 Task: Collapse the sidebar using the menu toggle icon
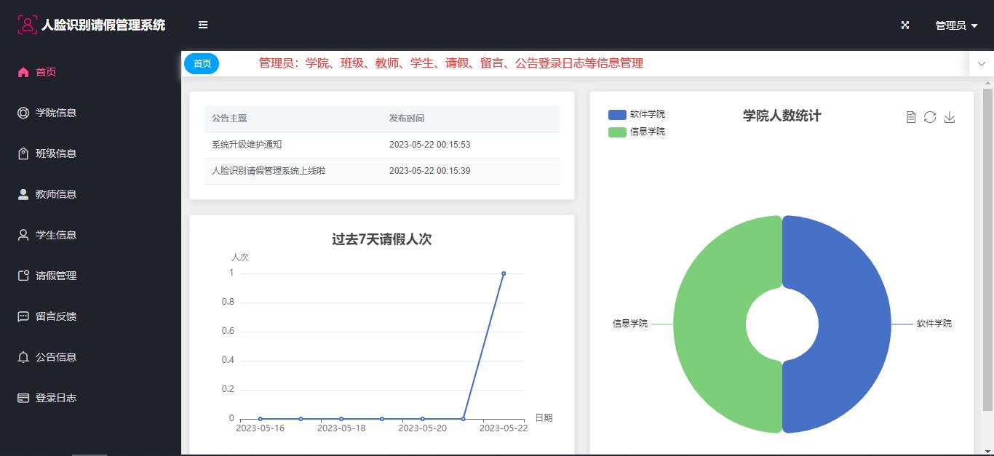point(203,25)
